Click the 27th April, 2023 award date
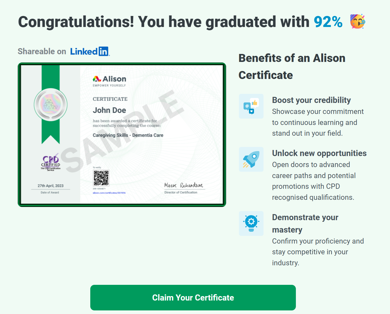Image resolution: width=390 pixels, height=314 pixels. pos(51,186)
